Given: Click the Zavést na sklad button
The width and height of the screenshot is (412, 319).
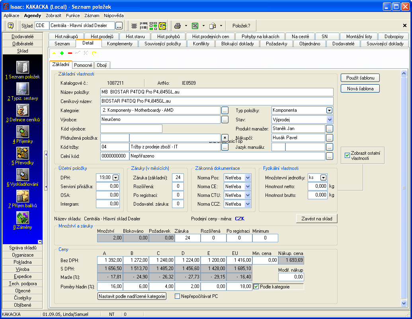Looking at the screenshot, I should coord(316,218).
